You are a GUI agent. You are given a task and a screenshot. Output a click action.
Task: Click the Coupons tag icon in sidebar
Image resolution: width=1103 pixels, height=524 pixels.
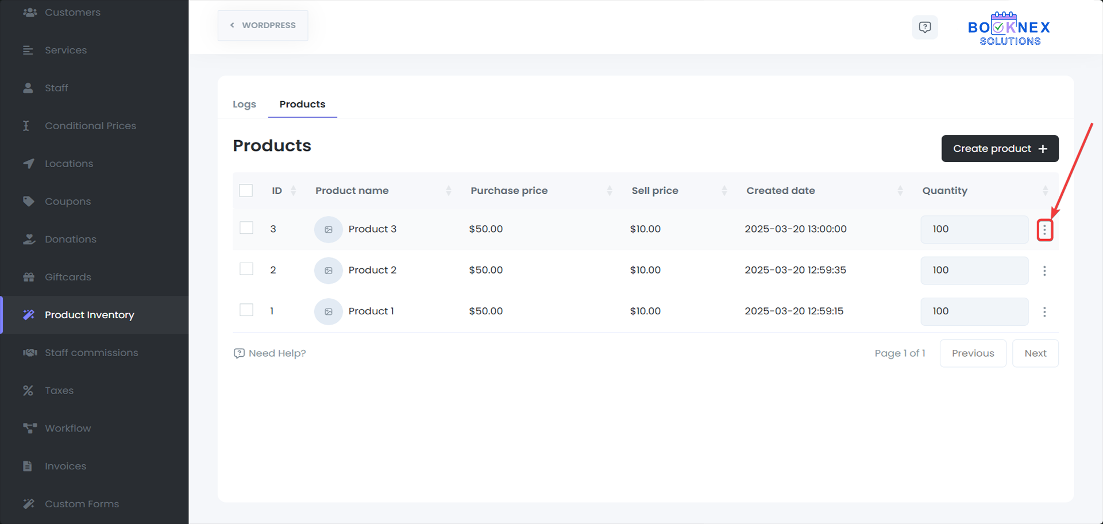point(29,202)
